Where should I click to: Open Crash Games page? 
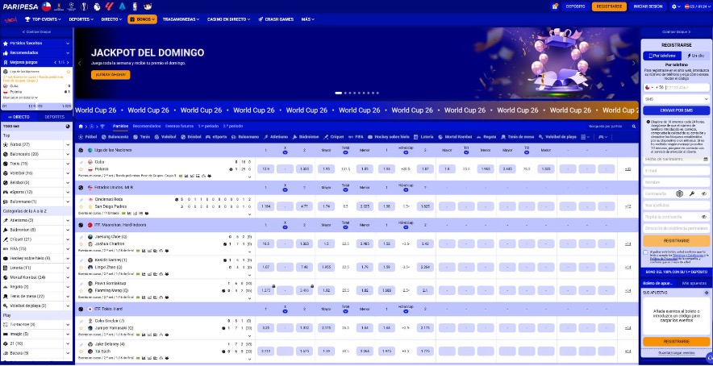pos(276,19)
